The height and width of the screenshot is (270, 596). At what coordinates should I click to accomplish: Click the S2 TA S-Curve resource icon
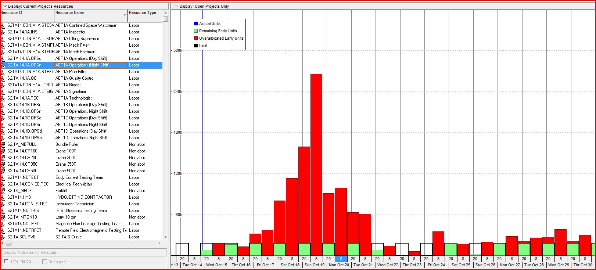(3, 237)
